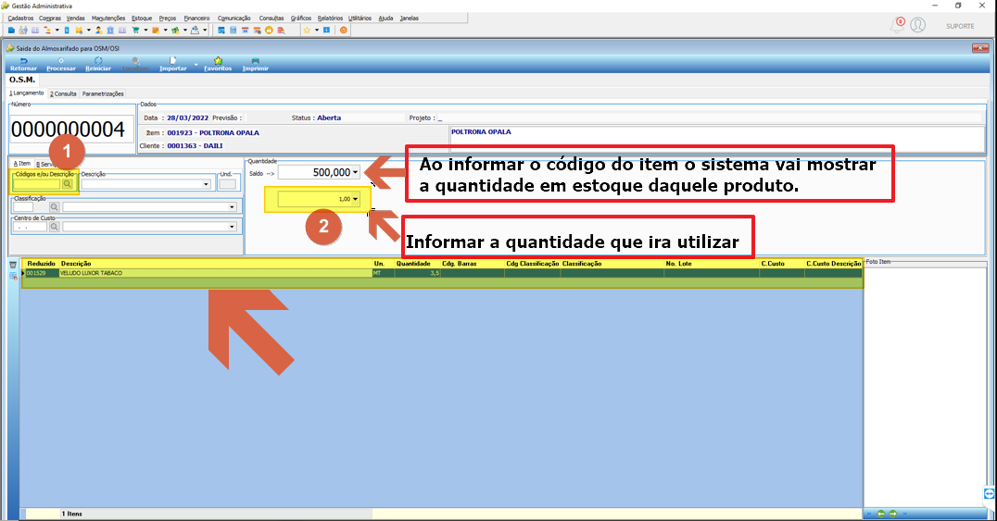Expand the dropdown arrow beside the shopping cart icon
997x521 pixels.
tap(145, 30)
